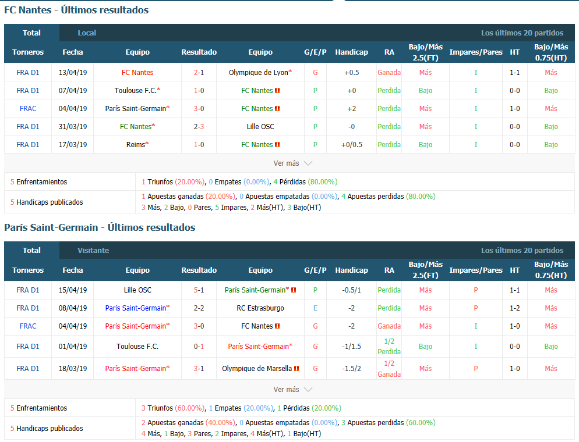Open 2-2 result of PSG vs Estrasburgo
Screen dimensions: 579x442
point(199,308)
